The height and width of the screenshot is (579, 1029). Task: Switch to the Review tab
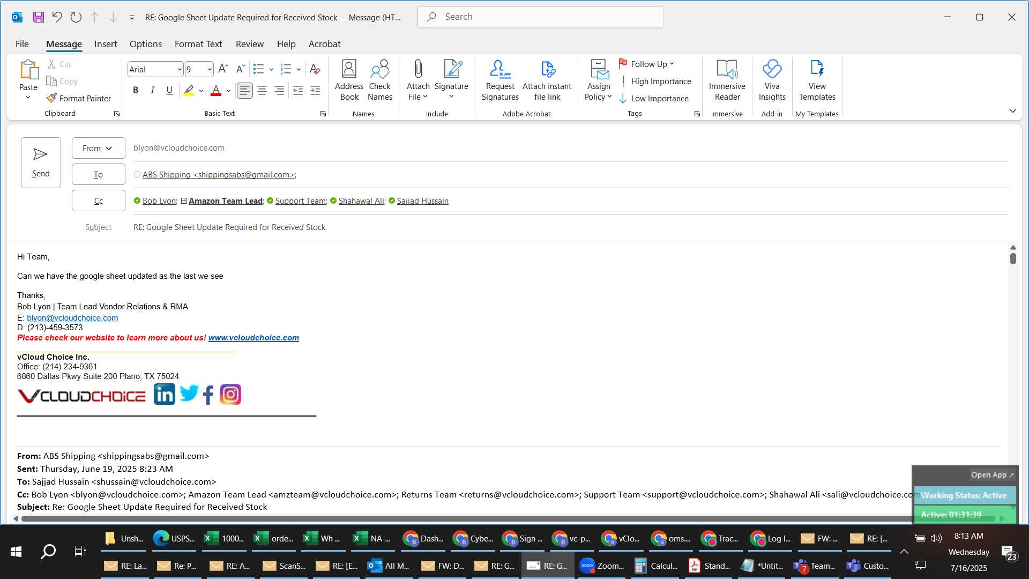point(250,44)
